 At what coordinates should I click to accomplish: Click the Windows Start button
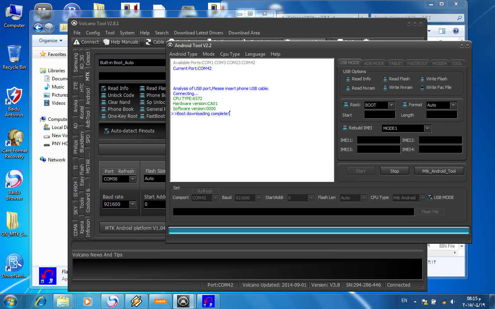point(10,301)
